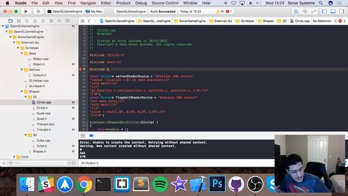The image size is (348, 196).
Task: Select Colours.h in the file tree
Action: (x=40, y=75)
